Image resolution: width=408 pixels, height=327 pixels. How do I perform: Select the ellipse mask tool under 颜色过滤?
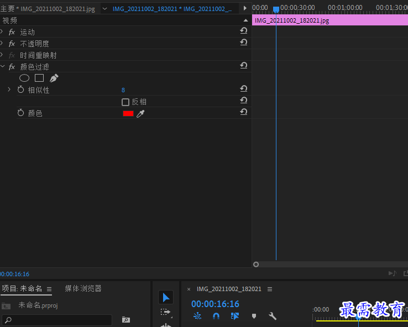click(x=24, y=78)
